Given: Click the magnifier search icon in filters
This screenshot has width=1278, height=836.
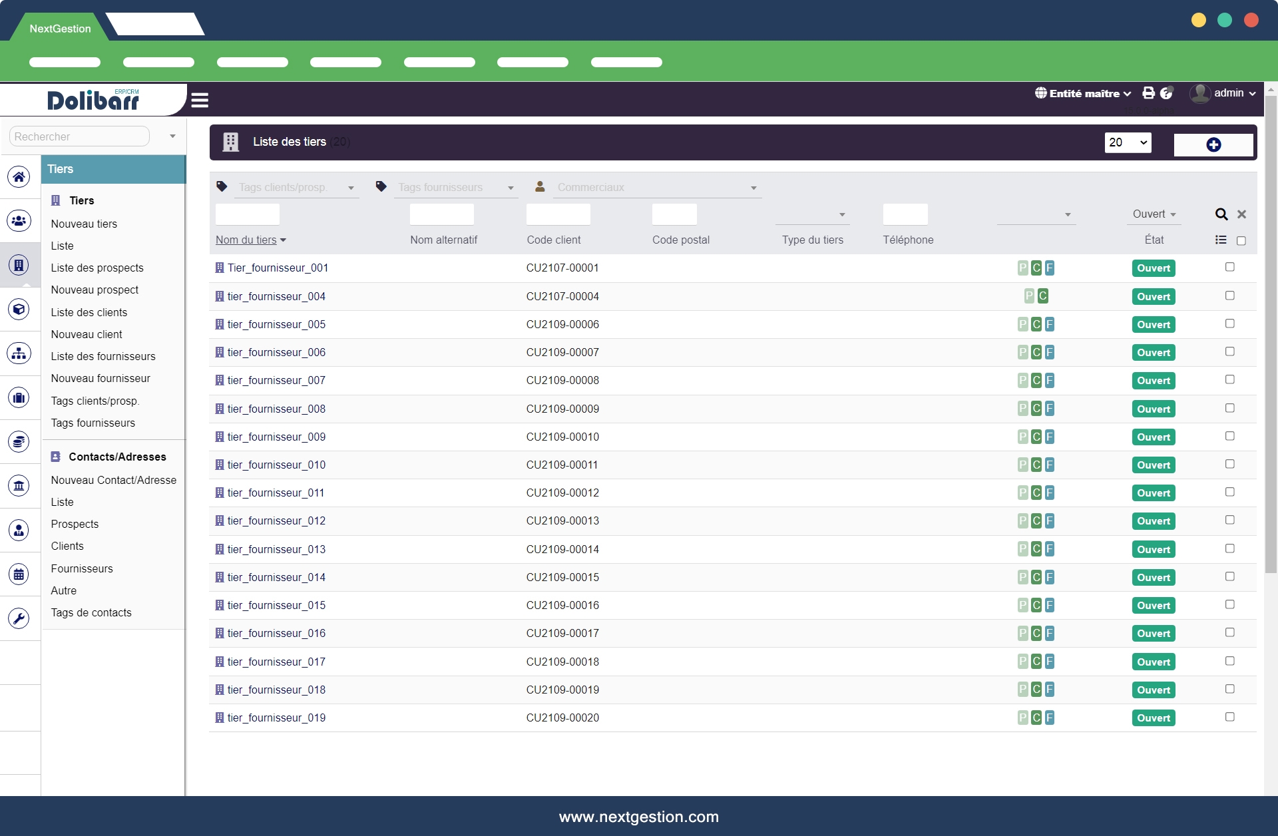Looking at the screenshot, I should click(1221, 214).
